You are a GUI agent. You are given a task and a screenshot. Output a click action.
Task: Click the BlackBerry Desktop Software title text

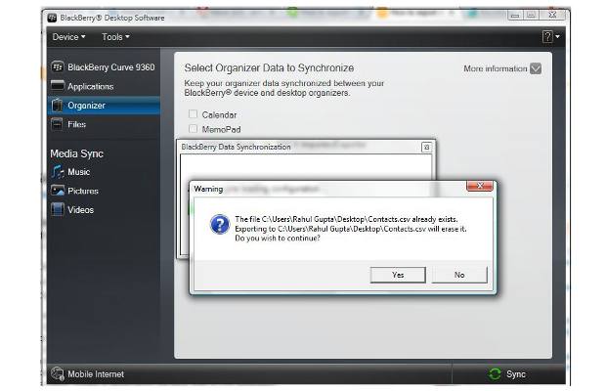pos(112,18)
